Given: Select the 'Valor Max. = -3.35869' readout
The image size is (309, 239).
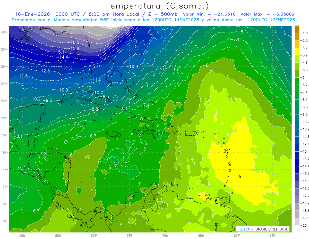Looking at the screenshot, I should 267,14.
